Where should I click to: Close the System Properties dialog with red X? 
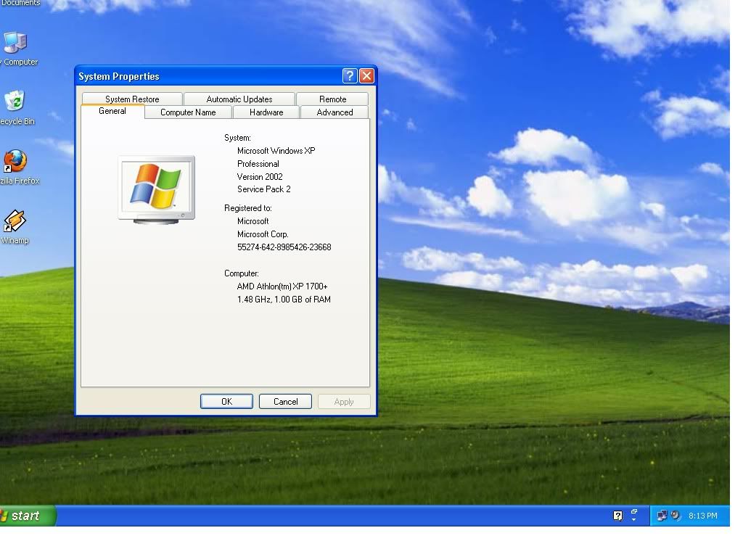click(366, 75)
